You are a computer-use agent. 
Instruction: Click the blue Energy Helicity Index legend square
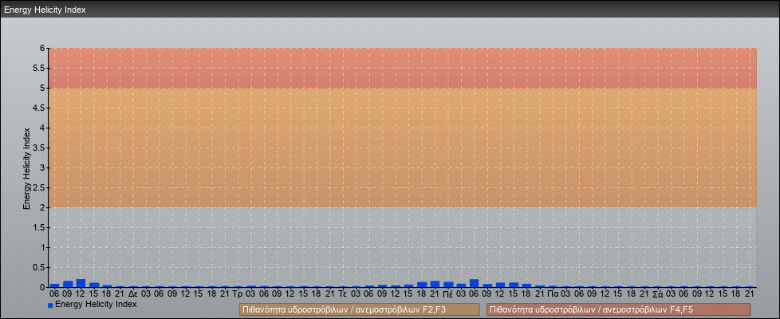pyautogui.click(x=50, y=305)
